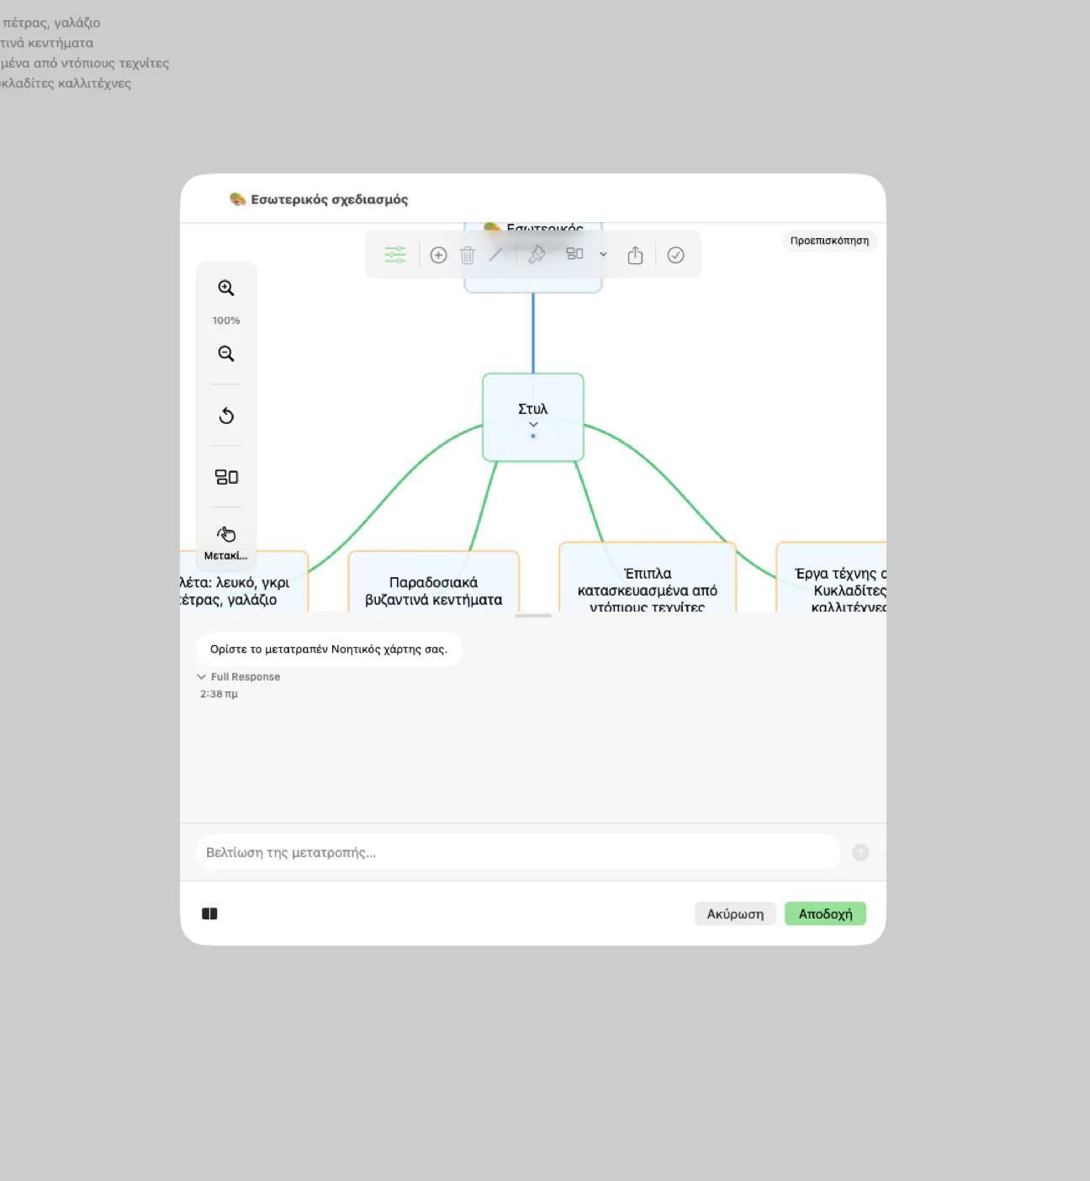This screenshot has height=1181, width=1090.
Task: Select the Παραδοσιακά βυζαντινά κεντήματα node
Action: click(x=434, y=581)
